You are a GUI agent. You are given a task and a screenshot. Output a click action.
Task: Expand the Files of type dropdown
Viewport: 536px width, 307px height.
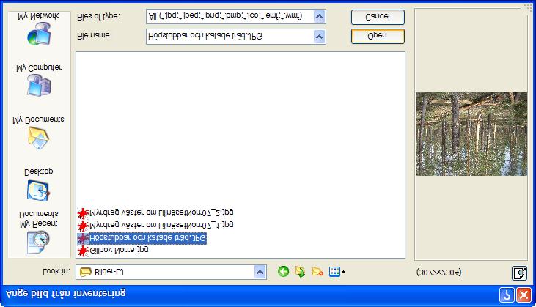(319, 16)
